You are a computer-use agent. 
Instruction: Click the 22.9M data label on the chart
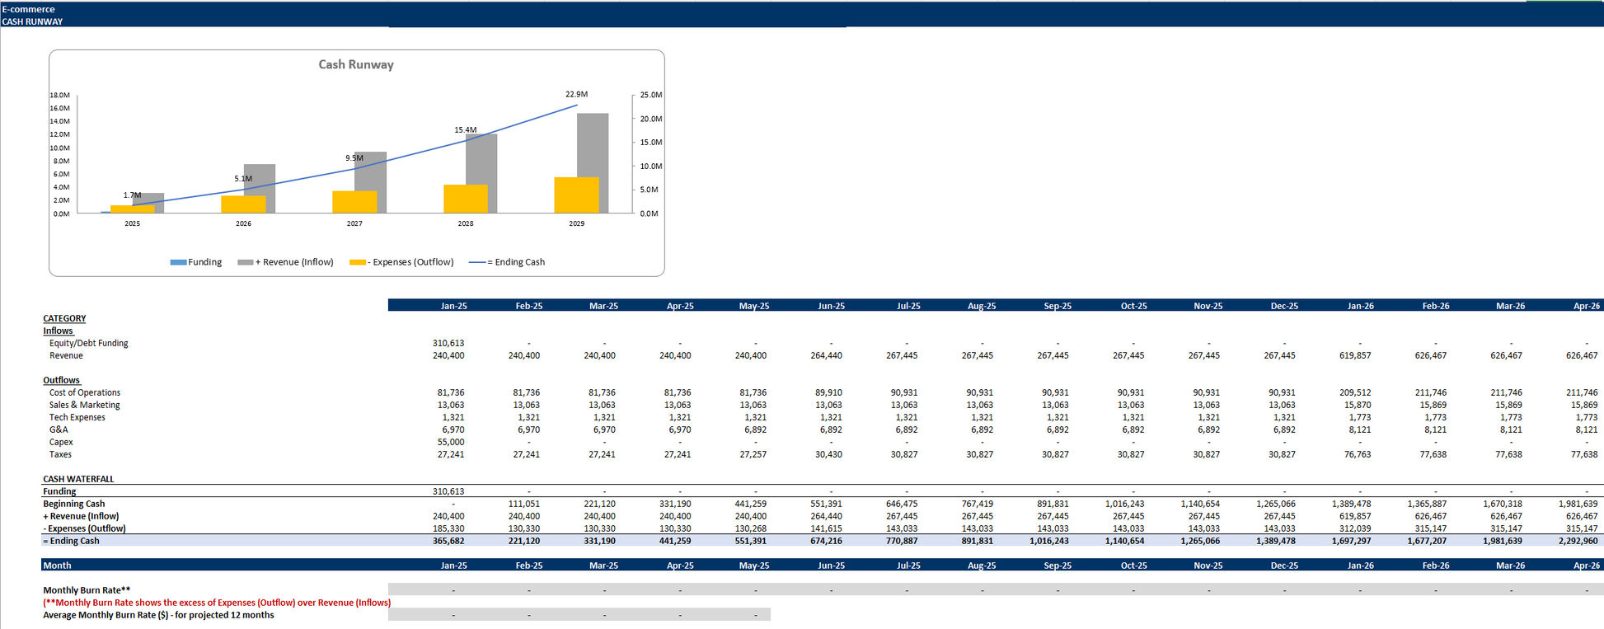pos(576,94)
